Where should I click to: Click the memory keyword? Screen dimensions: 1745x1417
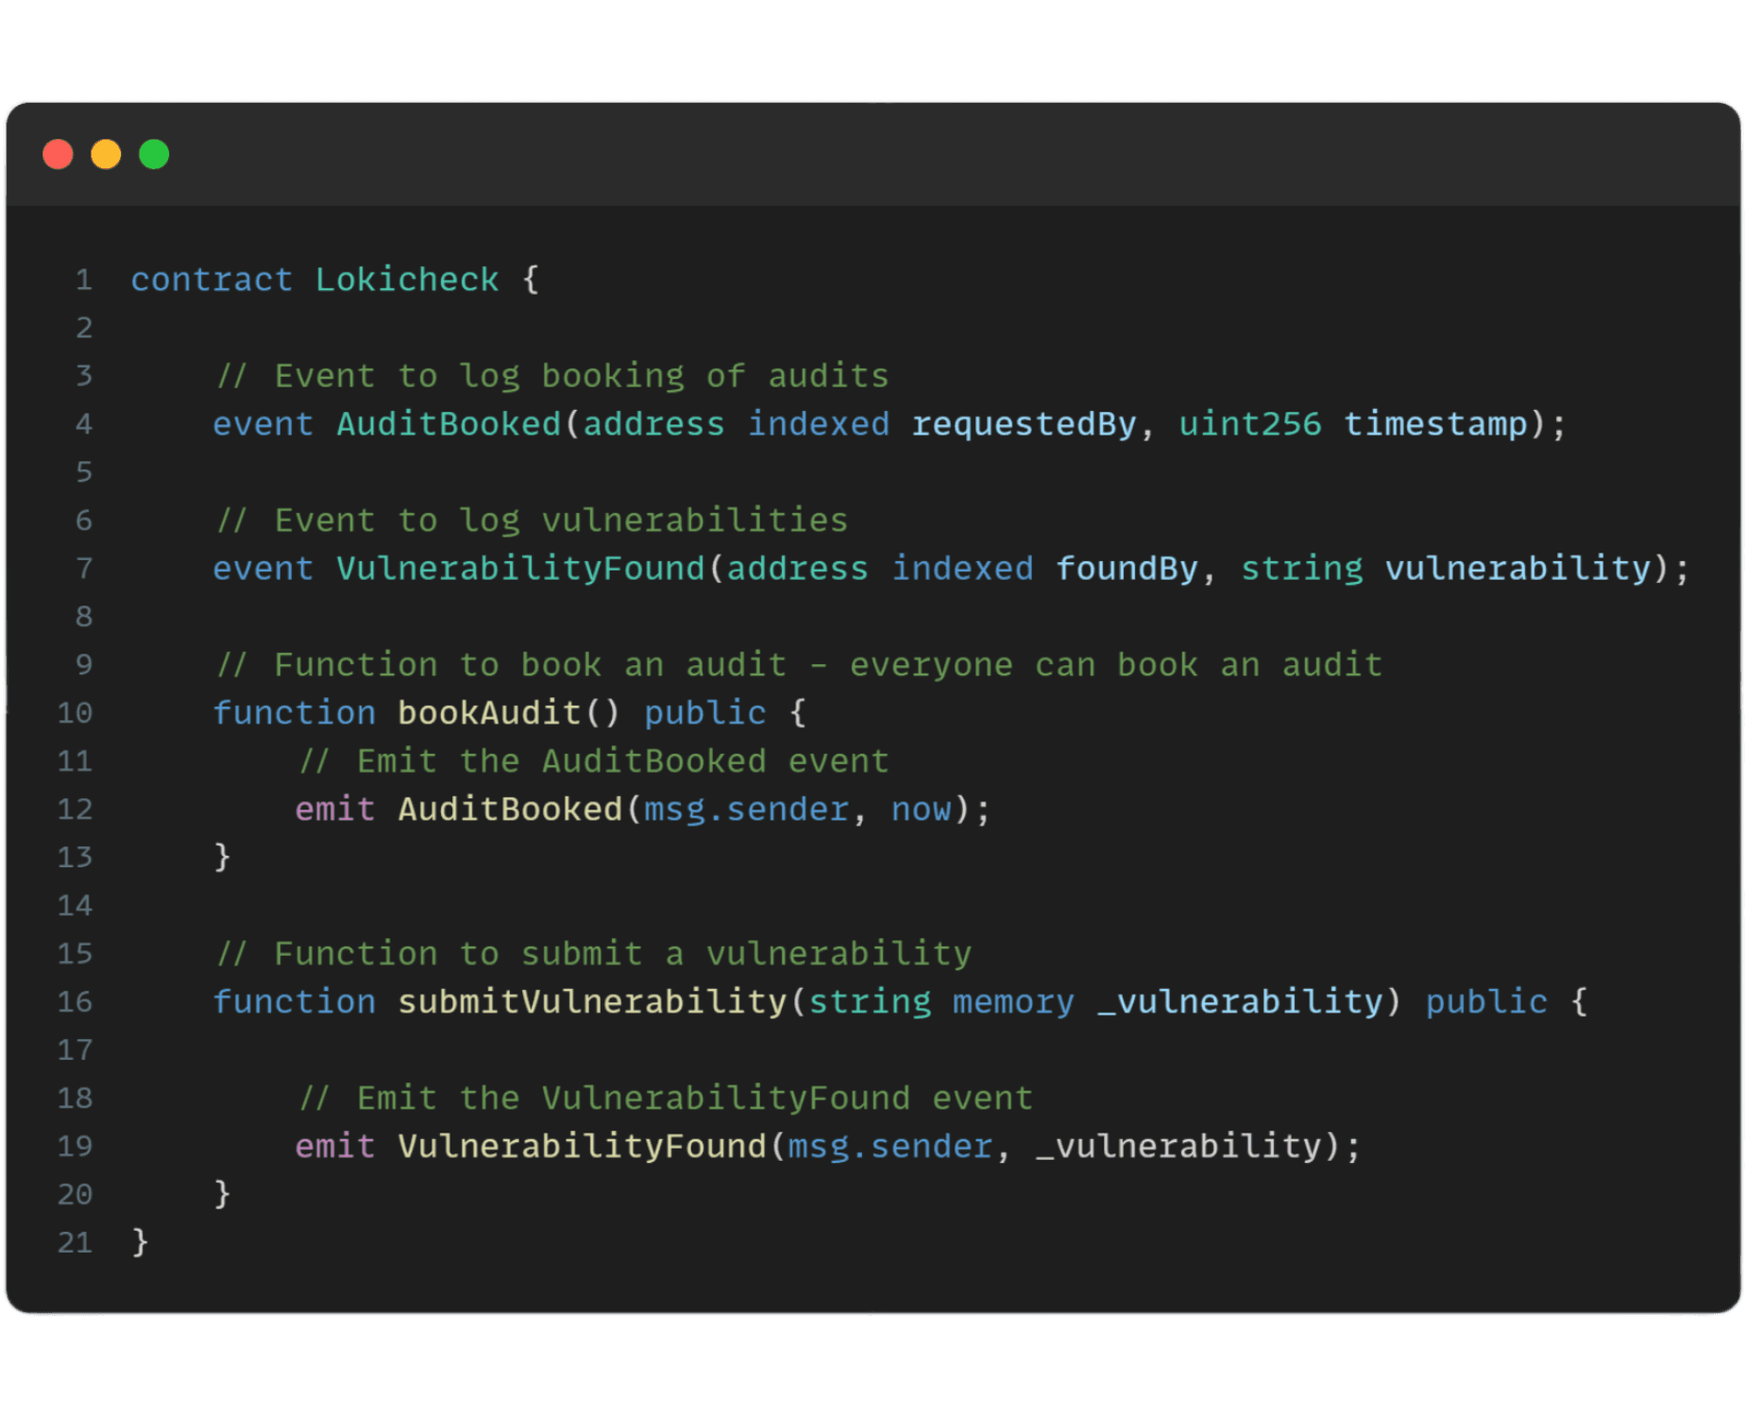tap(1012, 1001)
